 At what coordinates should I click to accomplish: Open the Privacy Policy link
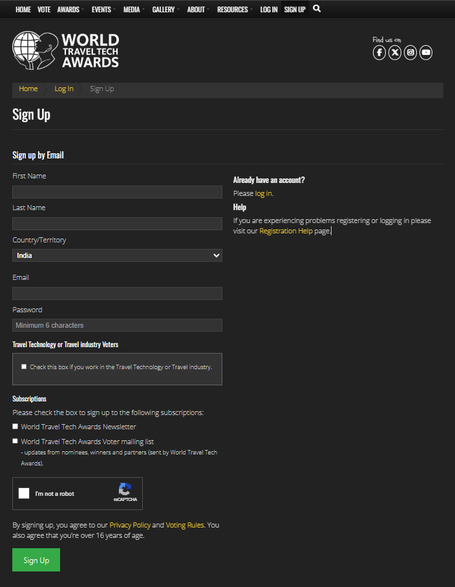(130, 525)
